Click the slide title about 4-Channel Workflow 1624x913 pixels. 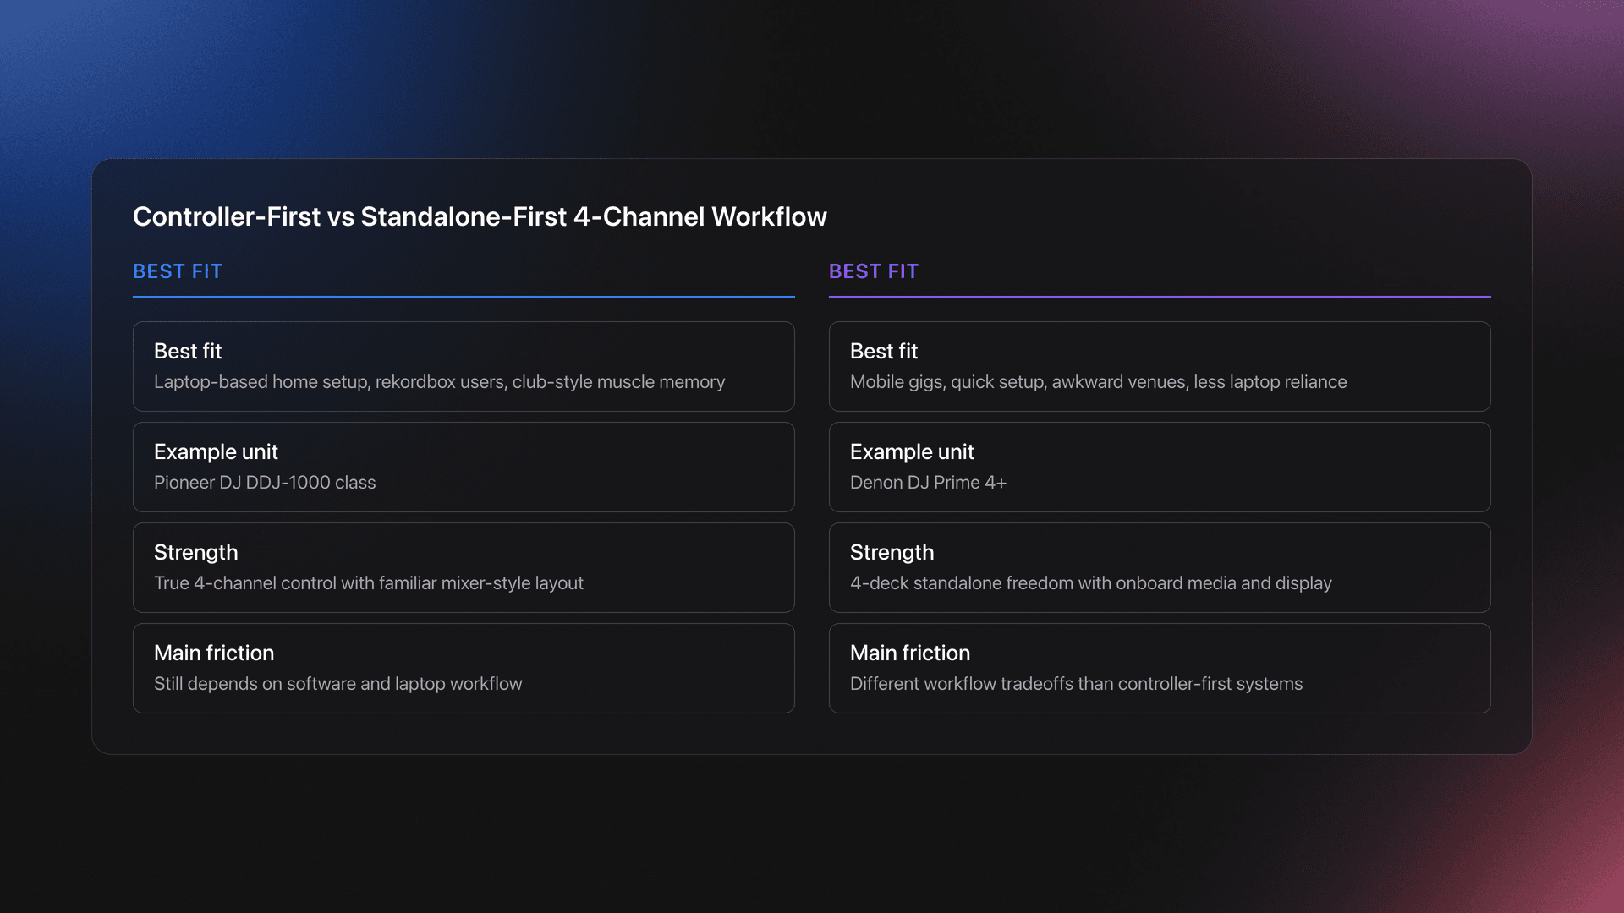480,216
